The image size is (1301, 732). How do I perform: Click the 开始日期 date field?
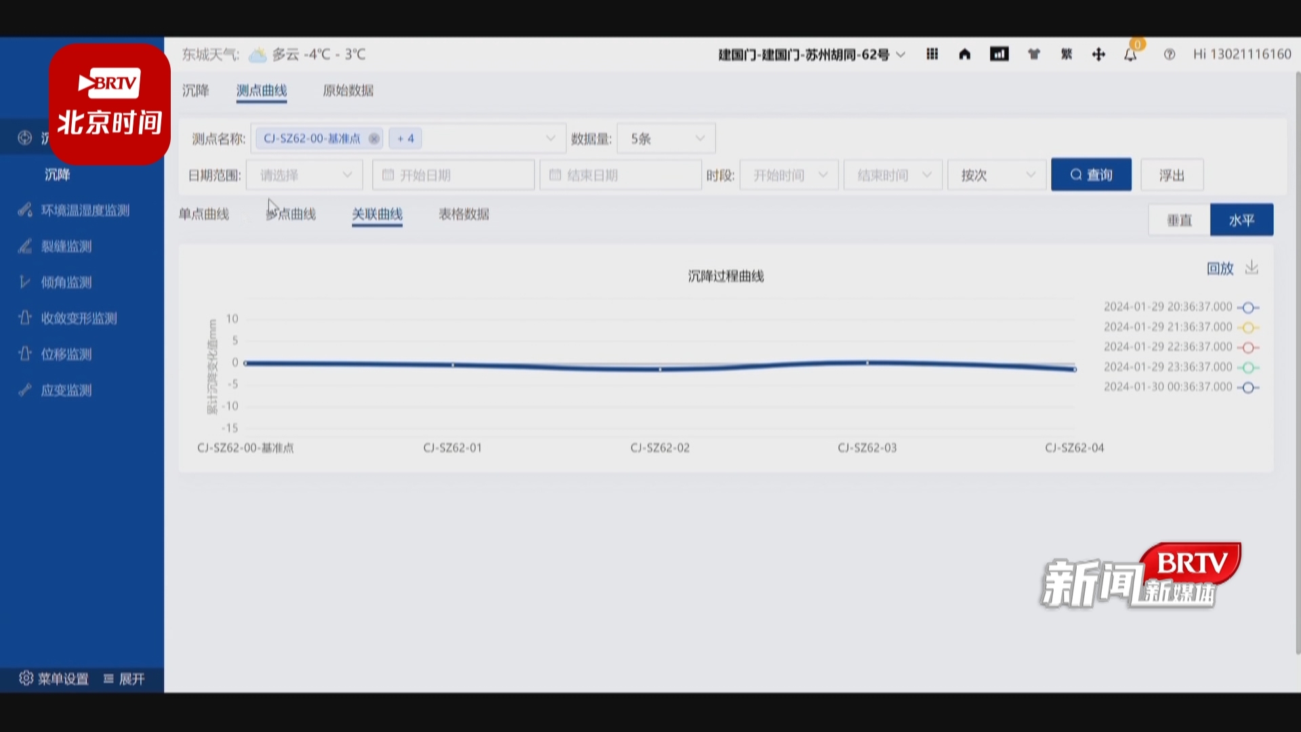click(x=453, y=175)
